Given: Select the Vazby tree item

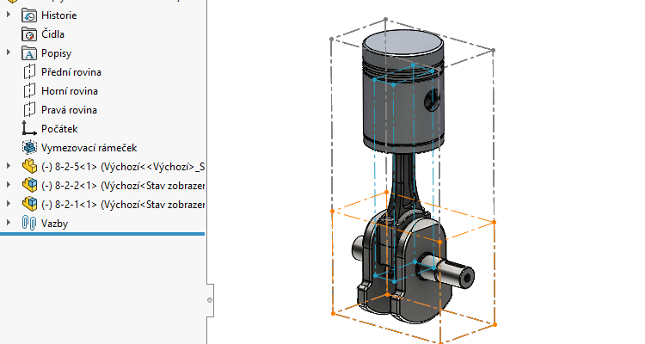Looking at the screenshot, I should [54, 224].
